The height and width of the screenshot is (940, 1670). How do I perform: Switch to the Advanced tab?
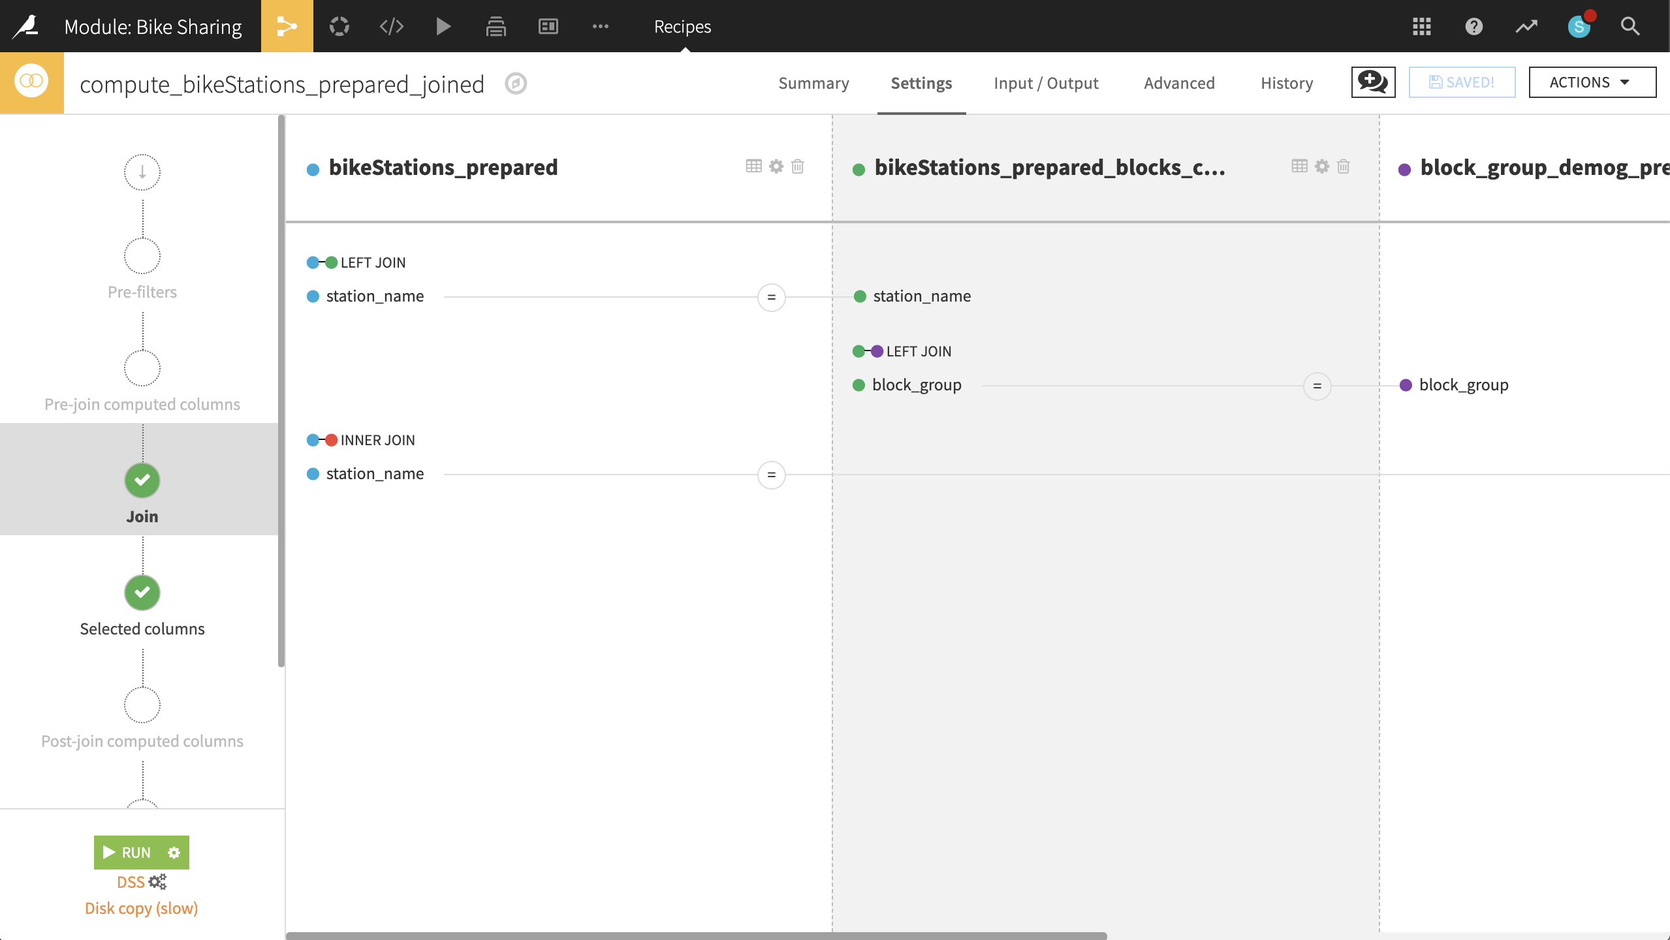pyautogui.click(x=1179, y=83)
